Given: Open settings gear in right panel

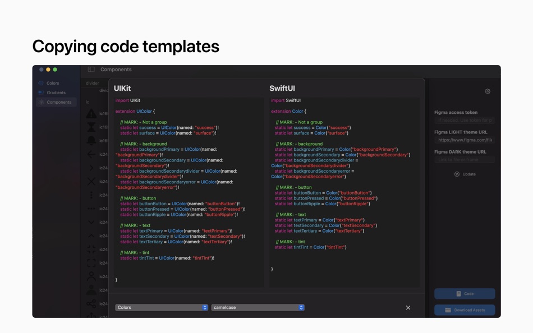Looking at the screenshot, I should point(488,91).
